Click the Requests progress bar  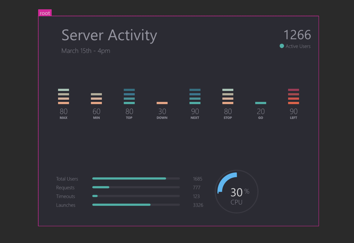click(x=136, y=187)
